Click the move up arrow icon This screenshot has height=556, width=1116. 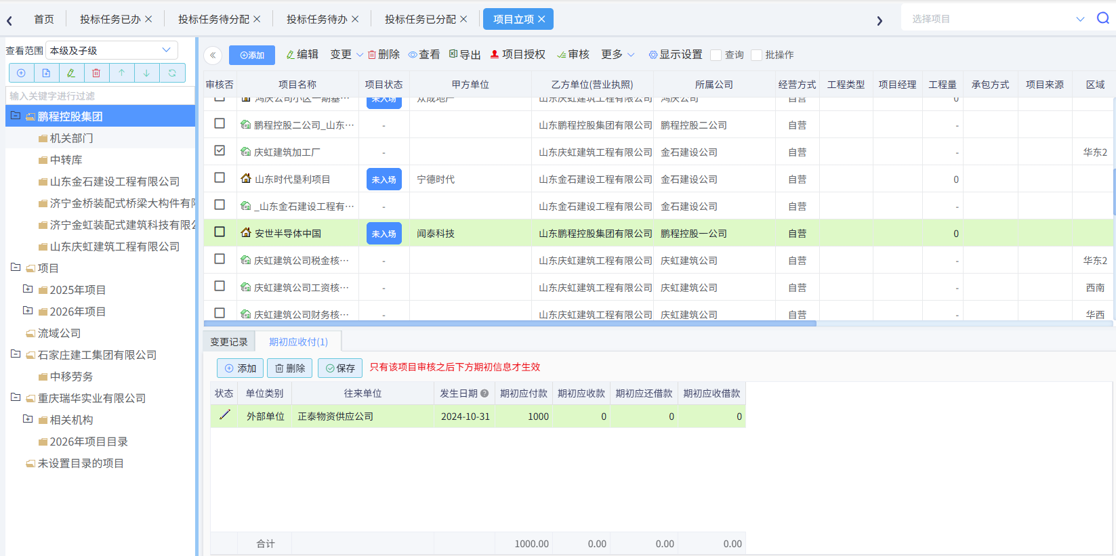[x=121, y=73]
